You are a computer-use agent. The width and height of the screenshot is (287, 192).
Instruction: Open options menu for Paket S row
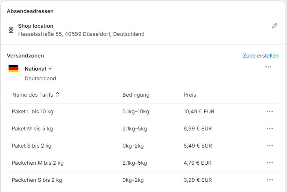269,146
